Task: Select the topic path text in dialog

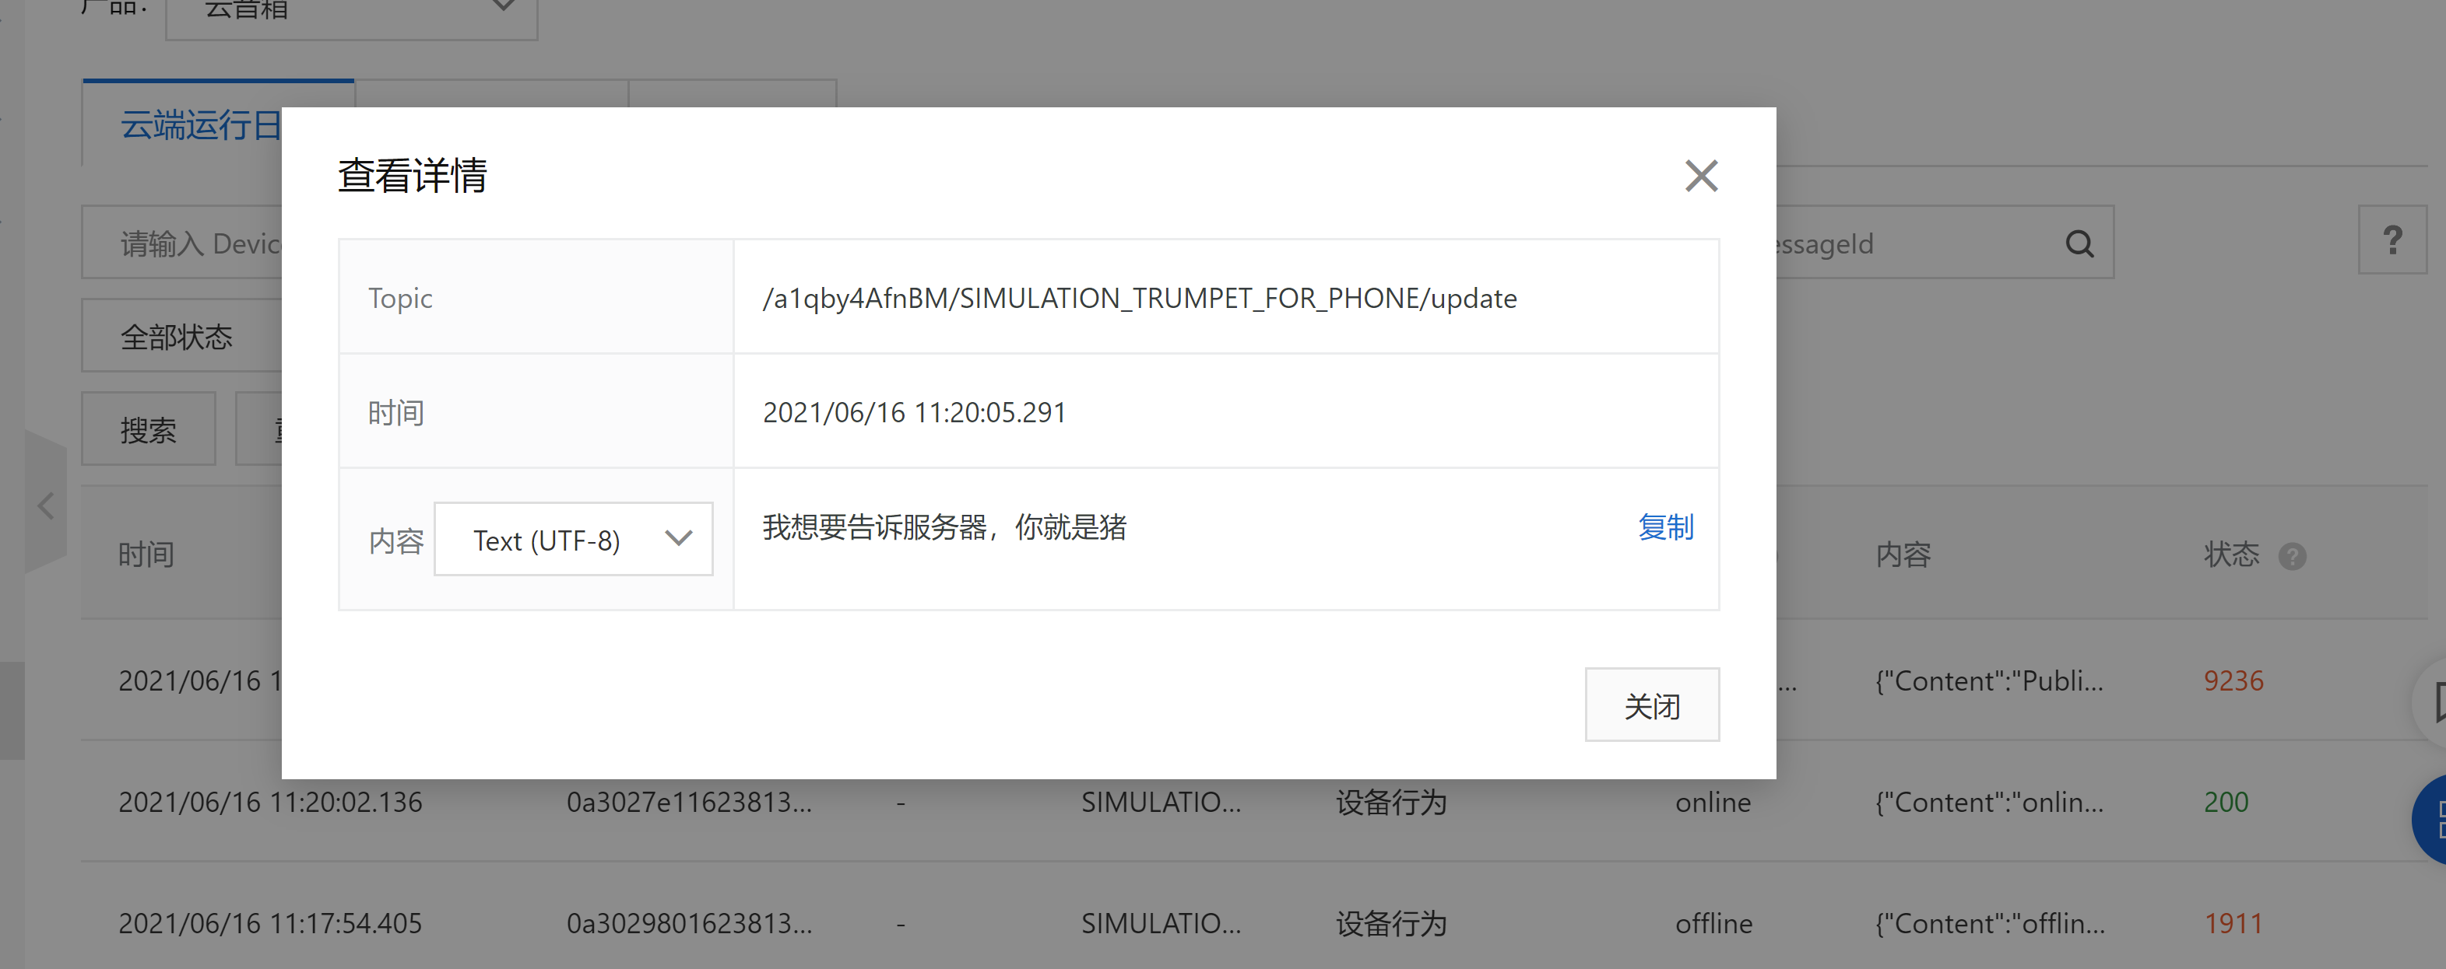Action: click(x=1138, y=299)
